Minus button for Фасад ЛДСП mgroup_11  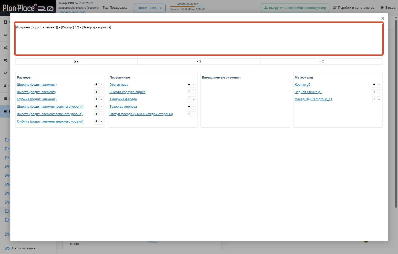coord(379,99)
